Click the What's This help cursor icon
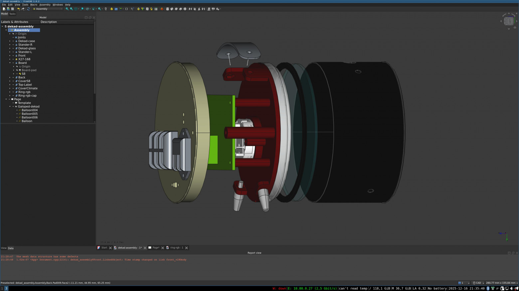Screen dimensions: 519x291 [132, 9]
